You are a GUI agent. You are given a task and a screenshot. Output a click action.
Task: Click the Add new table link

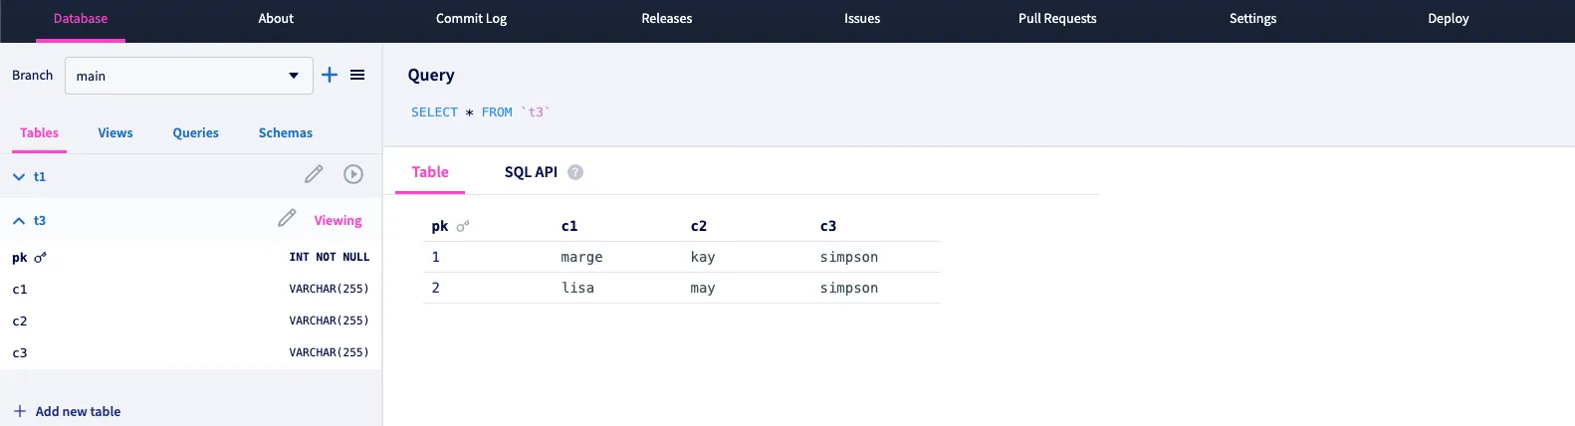78,411
